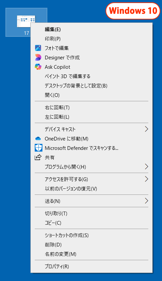Click the Photos app icon beside フォトで編集
The image size is (162, 281).
coord(38,48)
